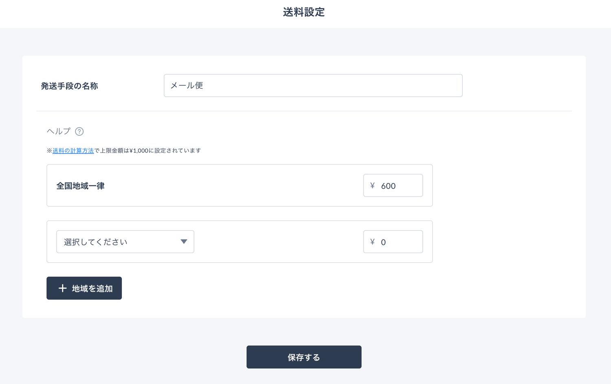This screenshot has height=384, width=611.
Task: Click the ¥1,000 limit notice text
Action: tap(124, 150)
